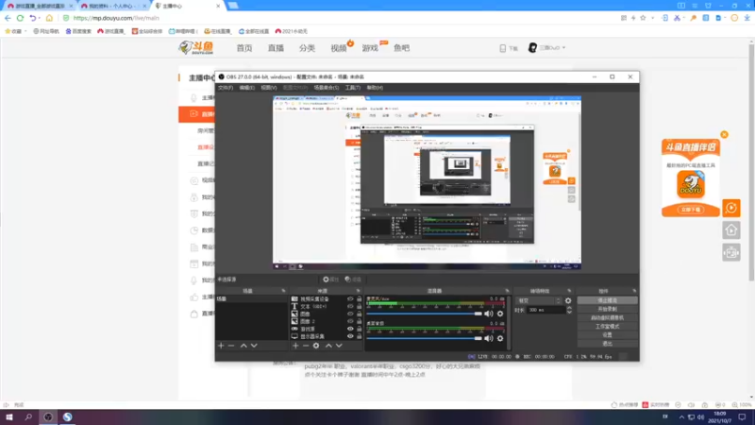Click start recording button in OBS controls
The width and height of the screenshot is (755, 425).
pos(607,310)
